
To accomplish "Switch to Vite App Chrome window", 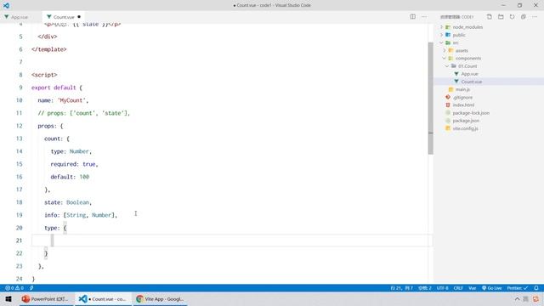I will pyautogui.click(x=160, y=299).
